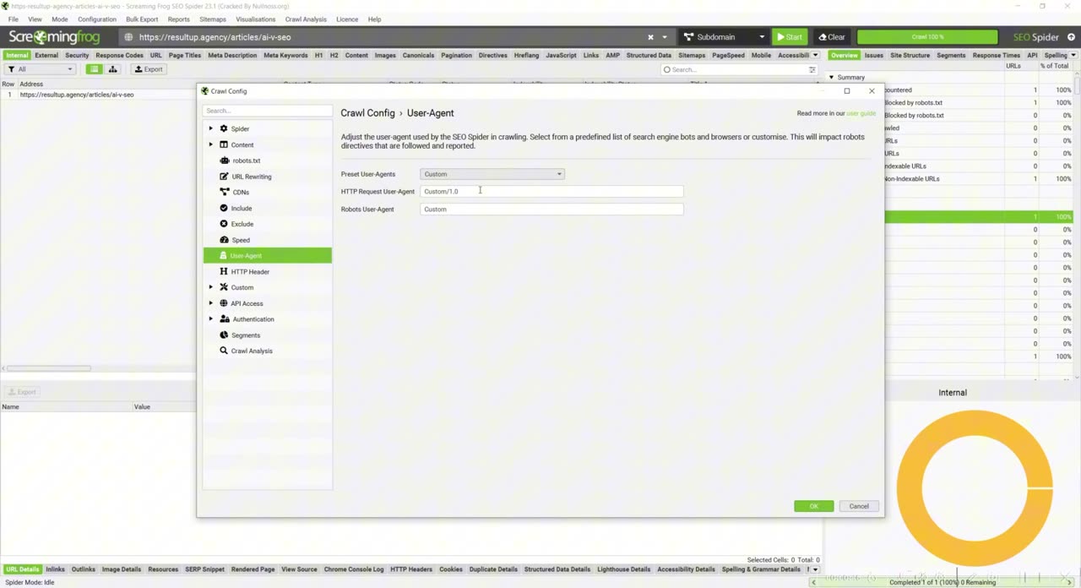Open the Subdomain crawl scope dropdown
The height and width of the screenshot is (588, 1081).
(724, 37)
